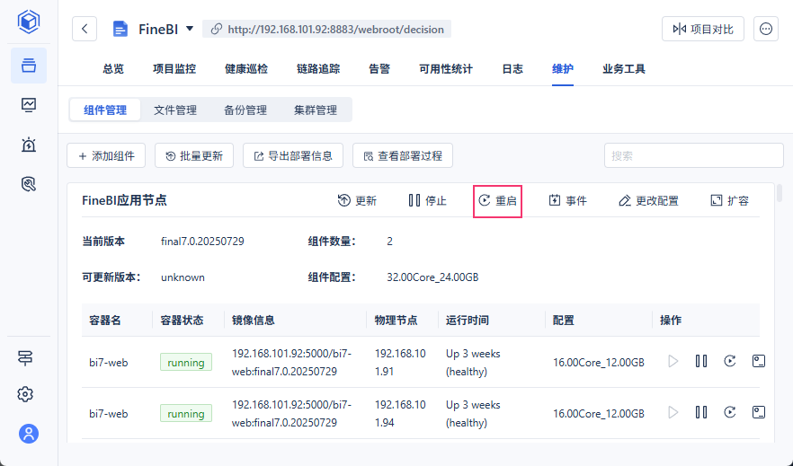This screenshot has height=466, width=793.
Task: Open terminal for container on 192.168.101.91
Action: pos(759,362)
